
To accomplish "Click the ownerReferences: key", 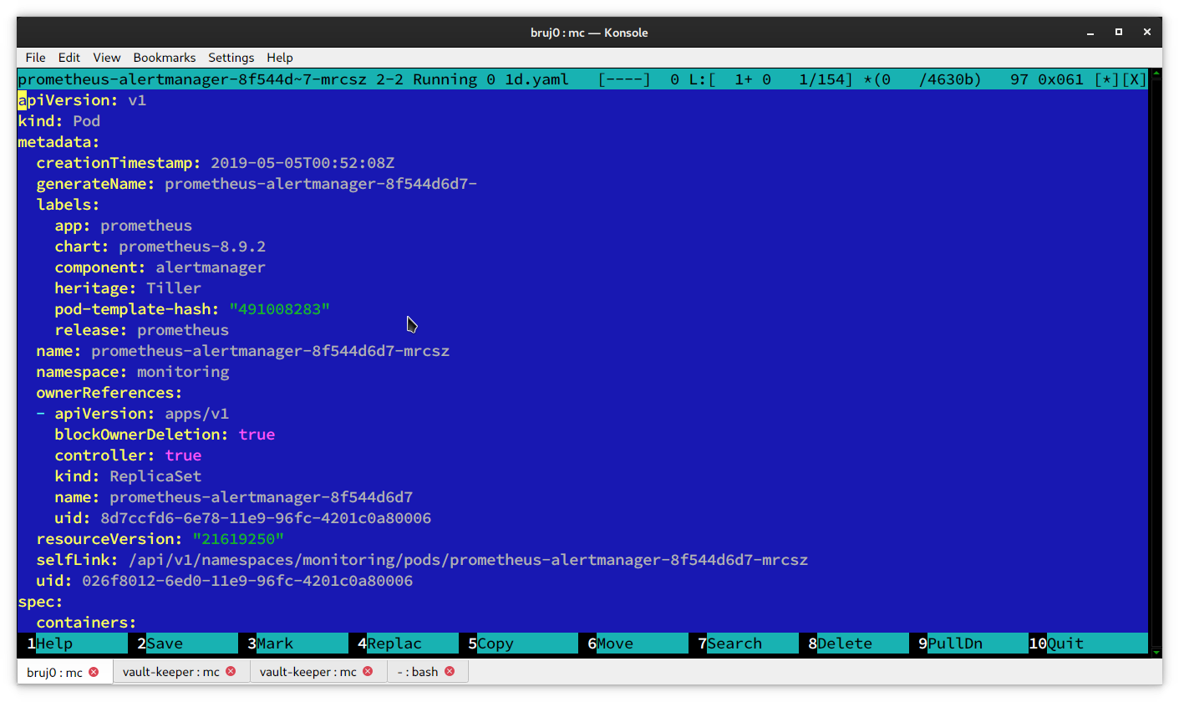I will pyautogui.click(x=109, y=393).
